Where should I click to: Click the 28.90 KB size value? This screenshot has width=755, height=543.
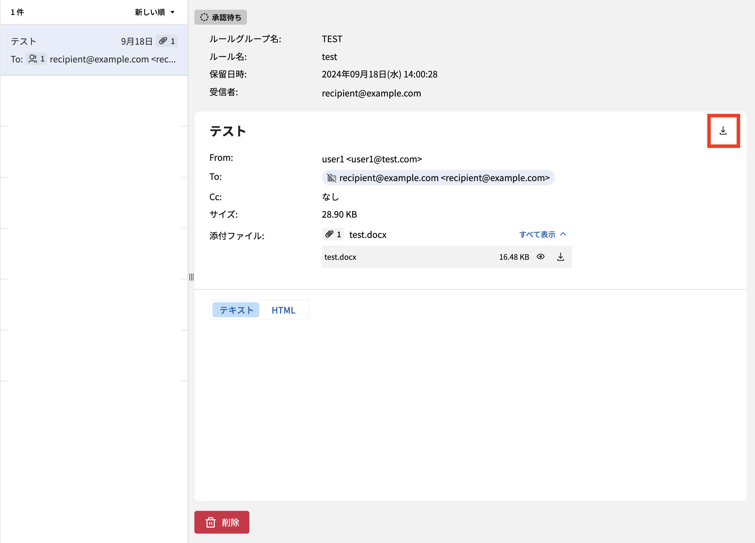coord(339,214)
